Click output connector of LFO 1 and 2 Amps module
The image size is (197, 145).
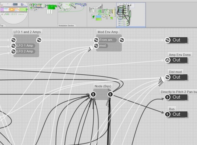39,40
